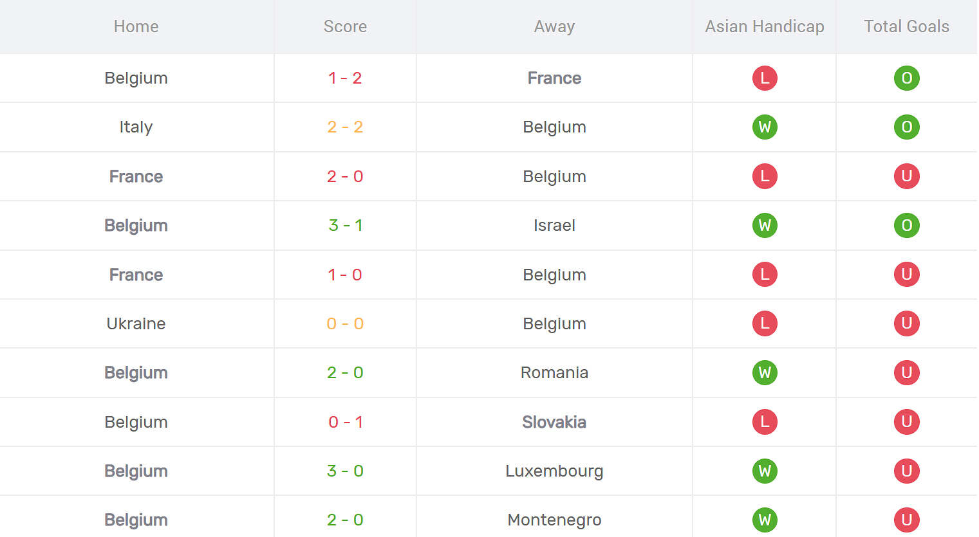Click the L handicap badge for the France 2 - 0 match
Viewport: 979px width, 537px height.
[x=765, y=176]
